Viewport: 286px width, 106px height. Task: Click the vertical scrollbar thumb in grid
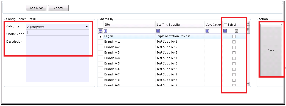pos(248,30)
